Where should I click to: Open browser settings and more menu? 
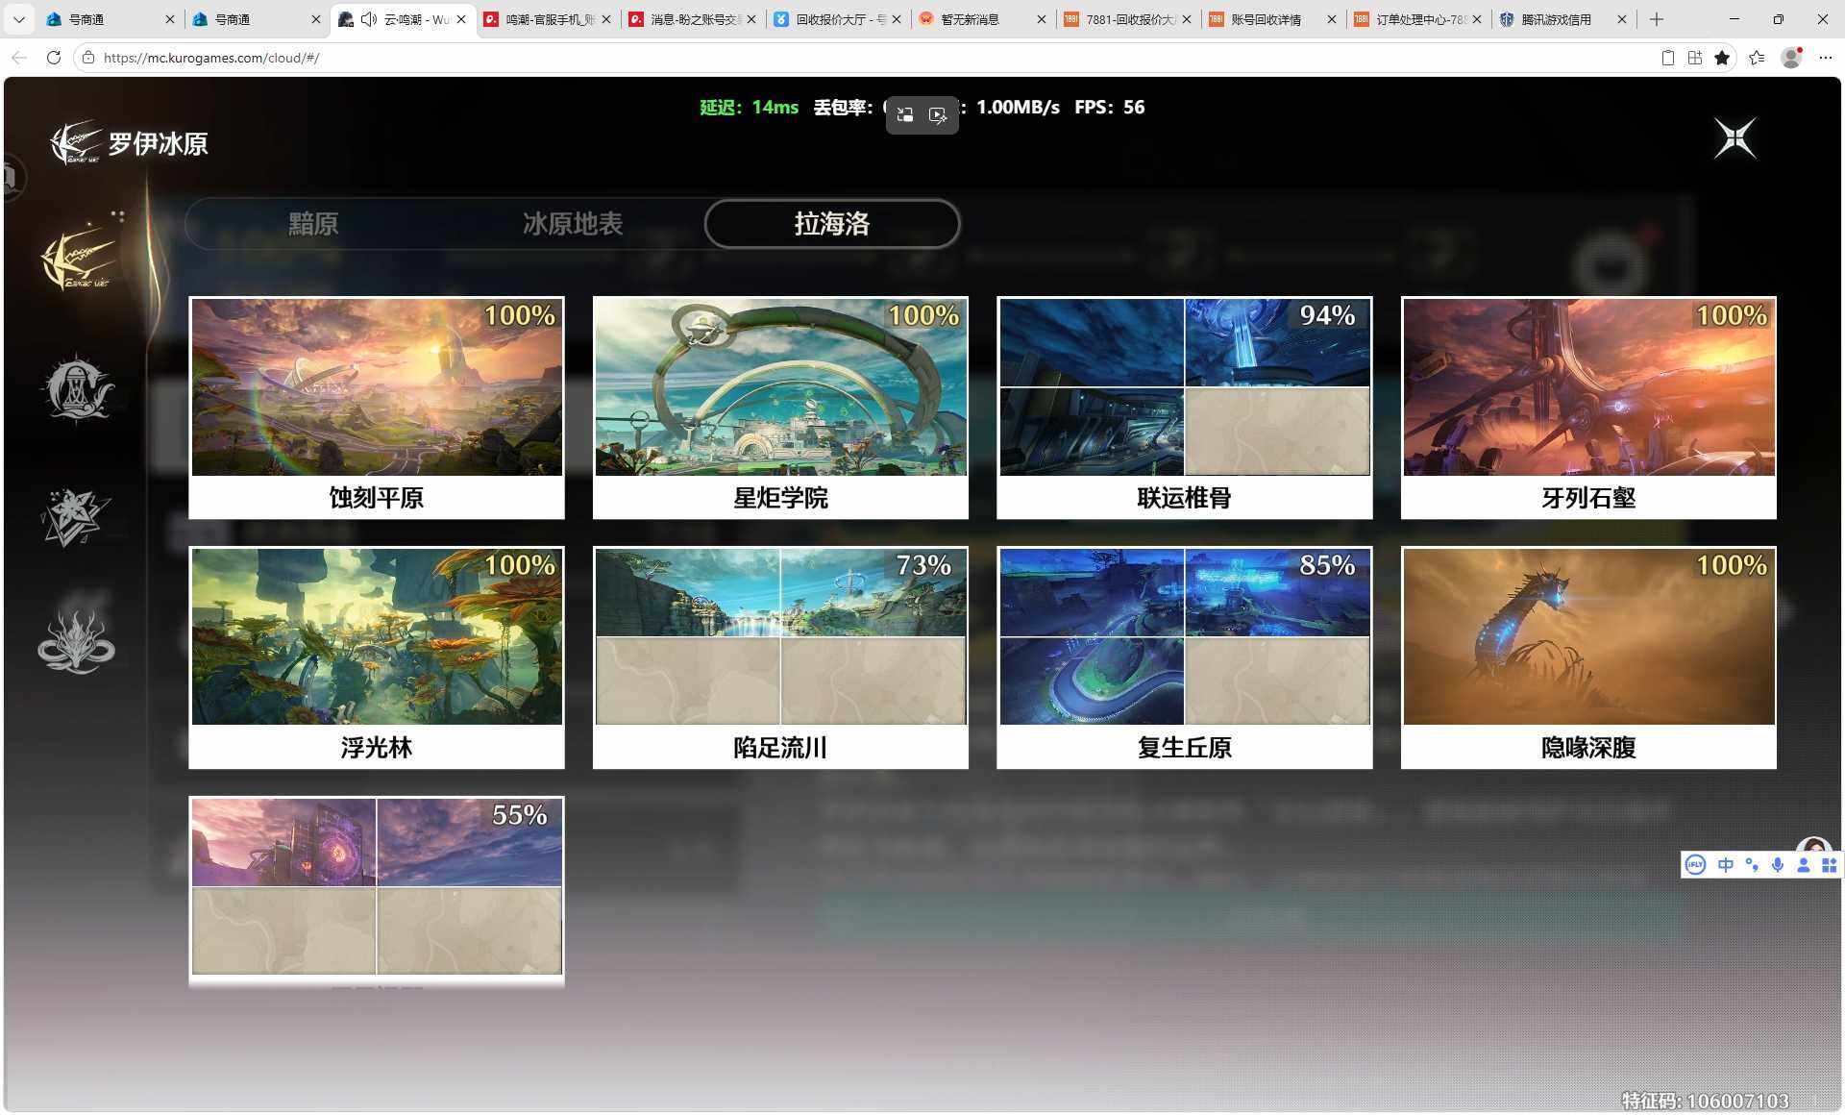[1826, 58]
